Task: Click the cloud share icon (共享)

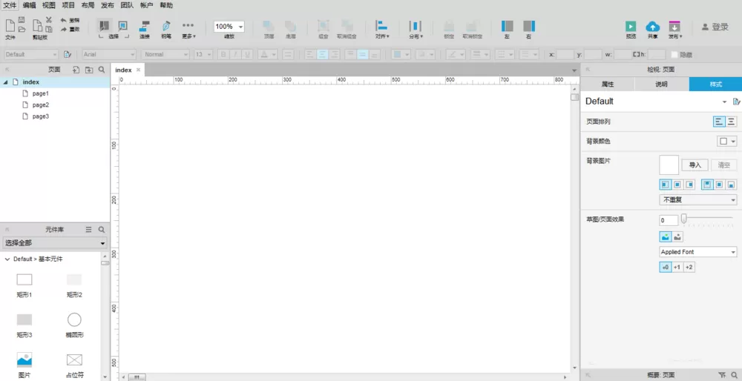Action: pyautogui.click(x=652, y=27)
